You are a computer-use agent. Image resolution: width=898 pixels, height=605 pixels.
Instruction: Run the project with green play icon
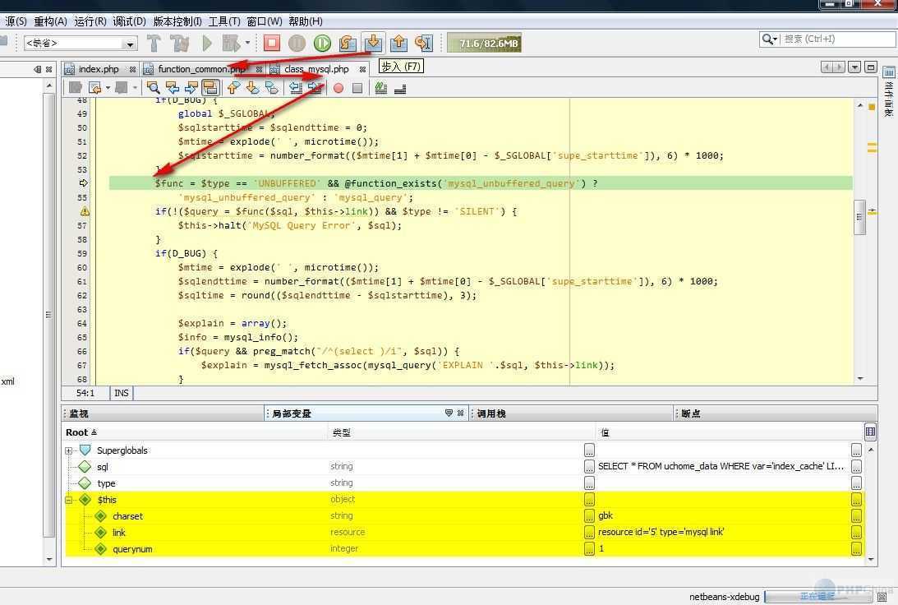pos(207,43)
